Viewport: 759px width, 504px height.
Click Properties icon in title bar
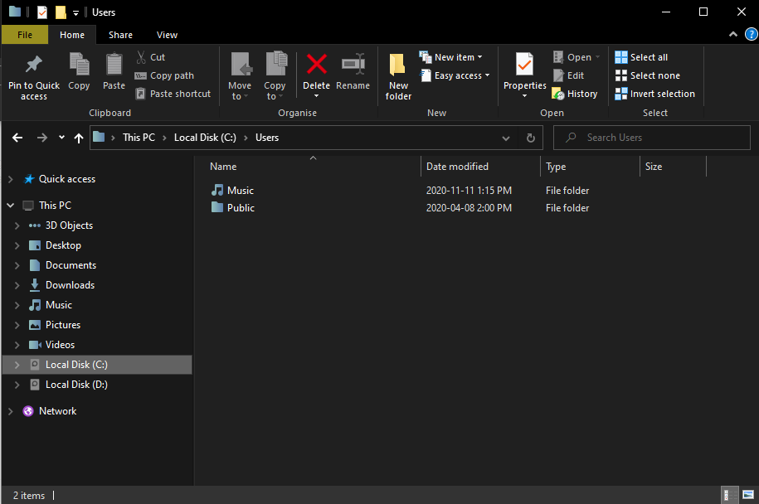tap(42, 12)
